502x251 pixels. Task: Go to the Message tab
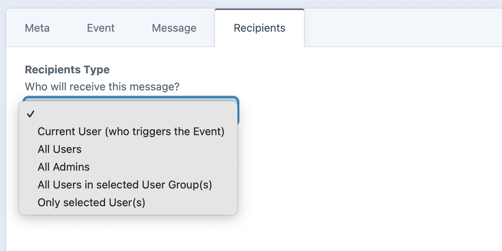174,28
